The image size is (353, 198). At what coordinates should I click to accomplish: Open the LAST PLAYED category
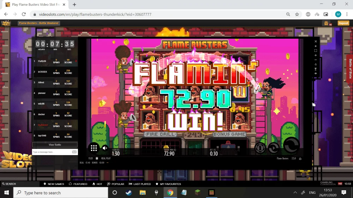(x=140, y=184)
